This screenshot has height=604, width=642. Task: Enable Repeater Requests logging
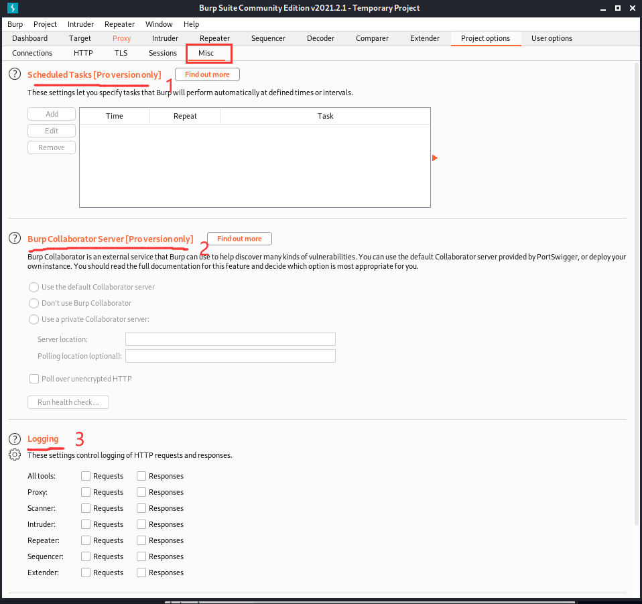tap(86, 540)
